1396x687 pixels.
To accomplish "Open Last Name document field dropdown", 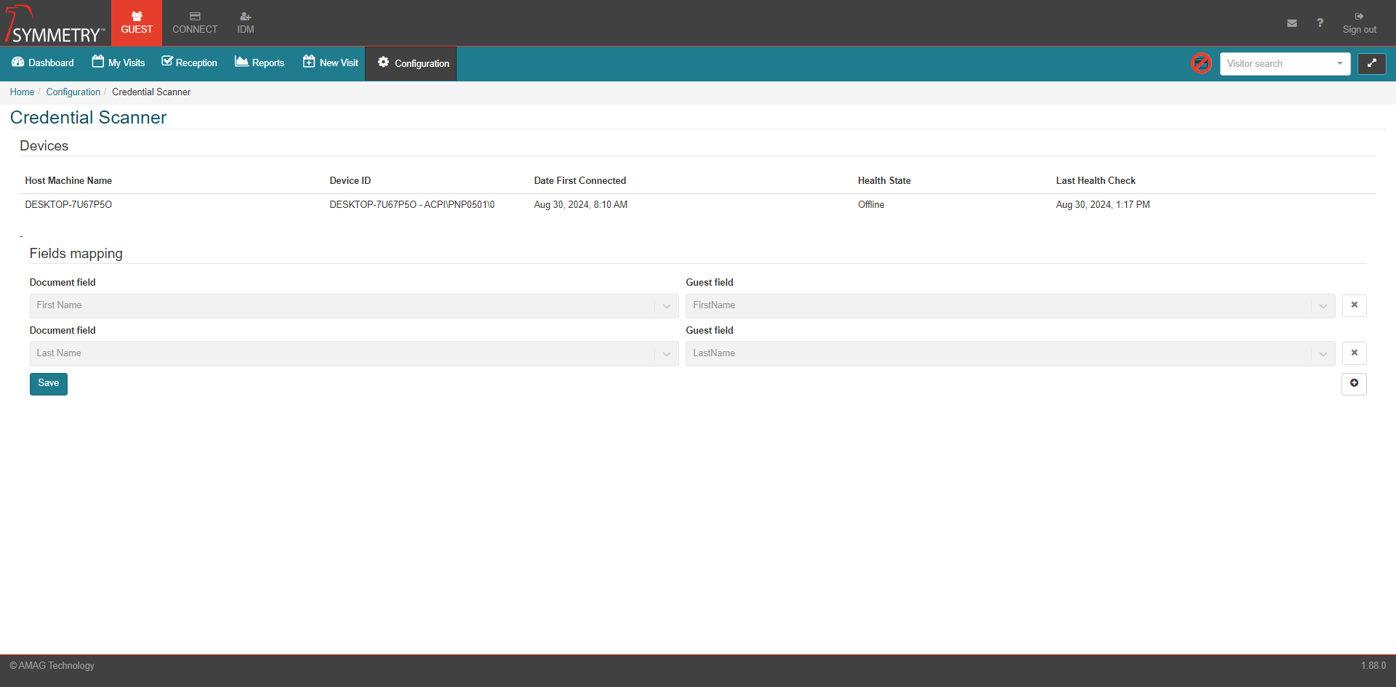I will pyautogui.click(x=354, y=354).
